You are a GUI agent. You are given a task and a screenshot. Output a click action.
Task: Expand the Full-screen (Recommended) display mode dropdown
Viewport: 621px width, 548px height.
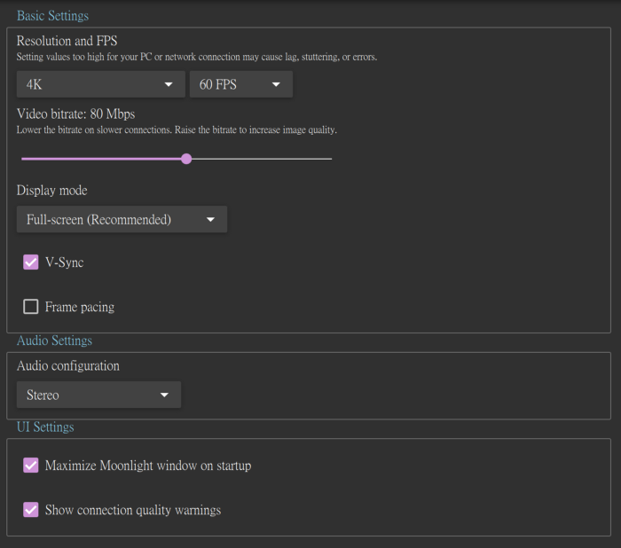pos(122,219)
